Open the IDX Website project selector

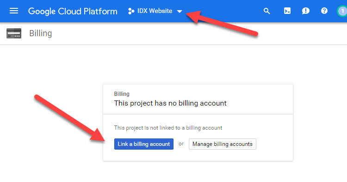(x=155, y=11)
